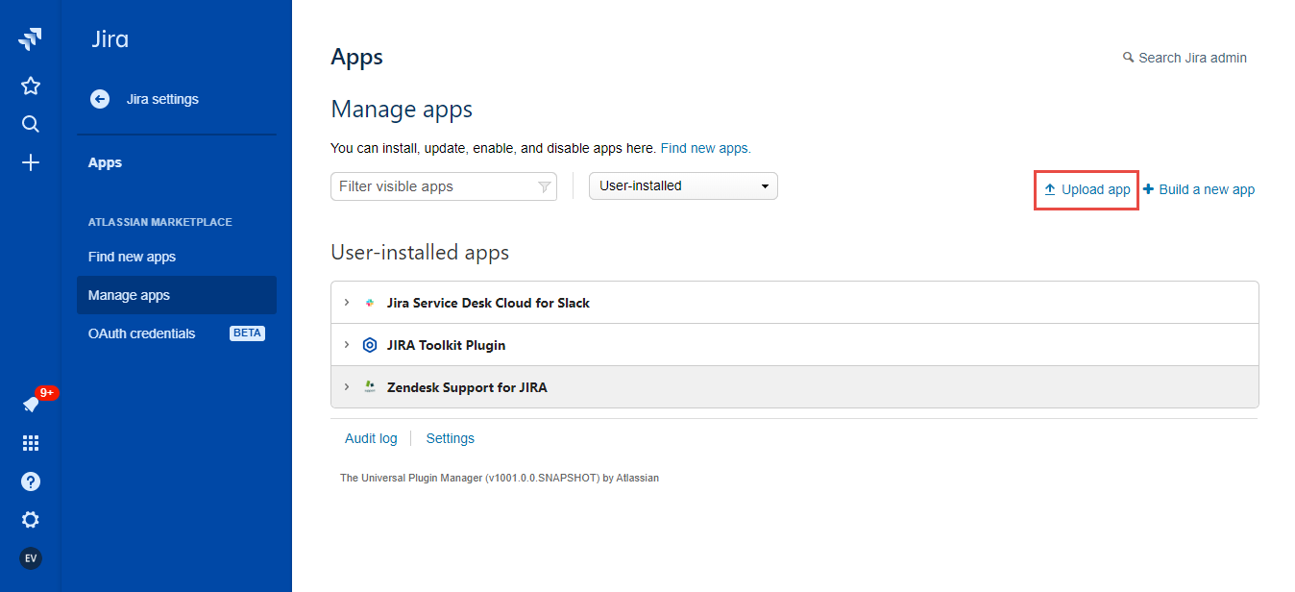Open Find new apps in sidebar
Image resolution: width=1295 pixels, height=592 pixels.
click(132, 257)
